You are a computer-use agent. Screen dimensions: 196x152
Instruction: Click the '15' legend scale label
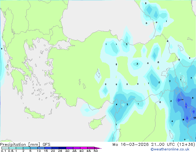46,151
